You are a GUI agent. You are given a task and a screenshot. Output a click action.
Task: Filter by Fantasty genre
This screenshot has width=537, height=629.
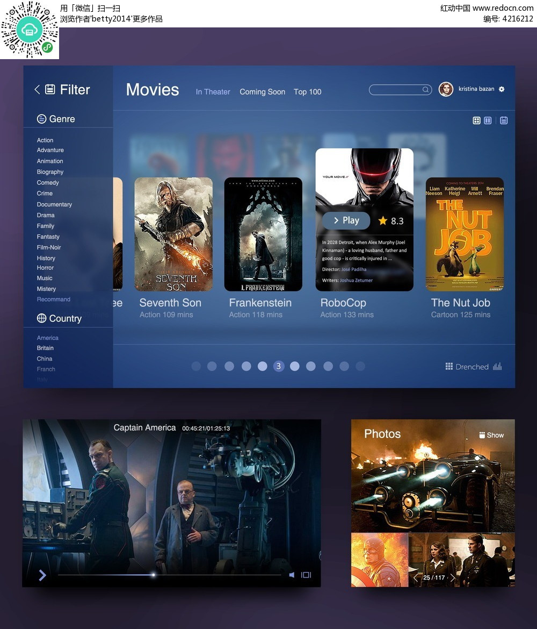[x=48, y=237]
